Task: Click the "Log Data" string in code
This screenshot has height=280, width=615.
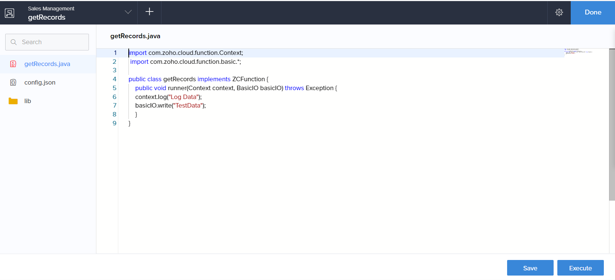Action: tap(183, 97)
